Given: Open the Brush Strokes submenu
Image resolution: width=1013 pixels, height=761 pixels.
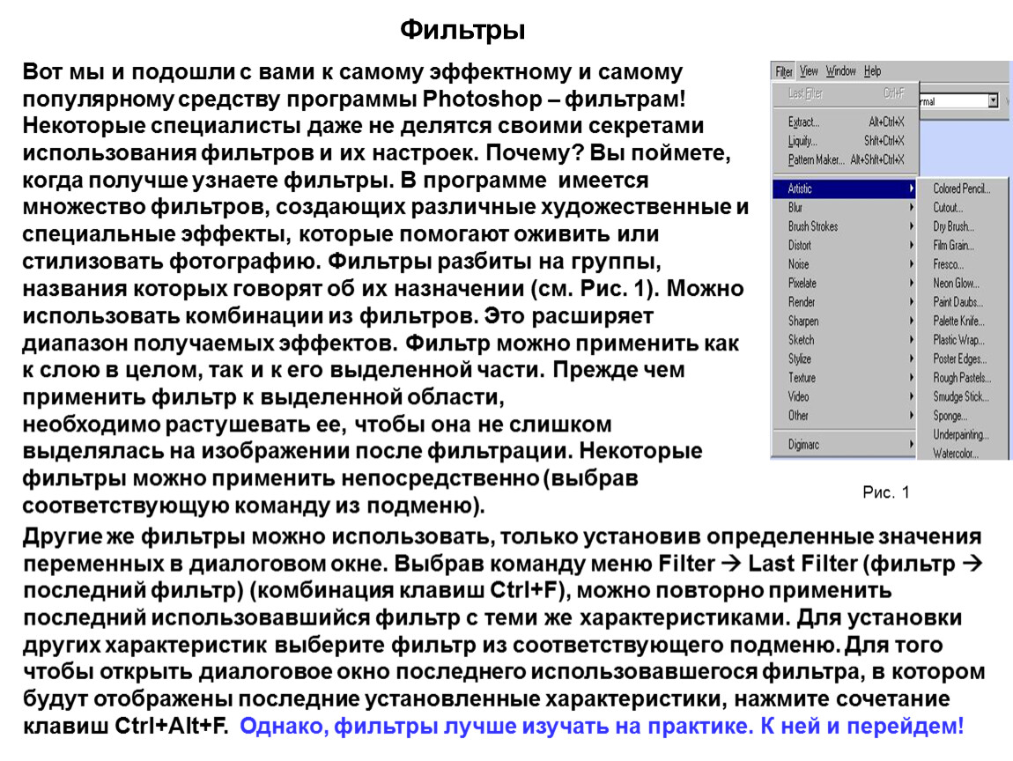Looking at the screenshot, I should [x=845, y=226].
